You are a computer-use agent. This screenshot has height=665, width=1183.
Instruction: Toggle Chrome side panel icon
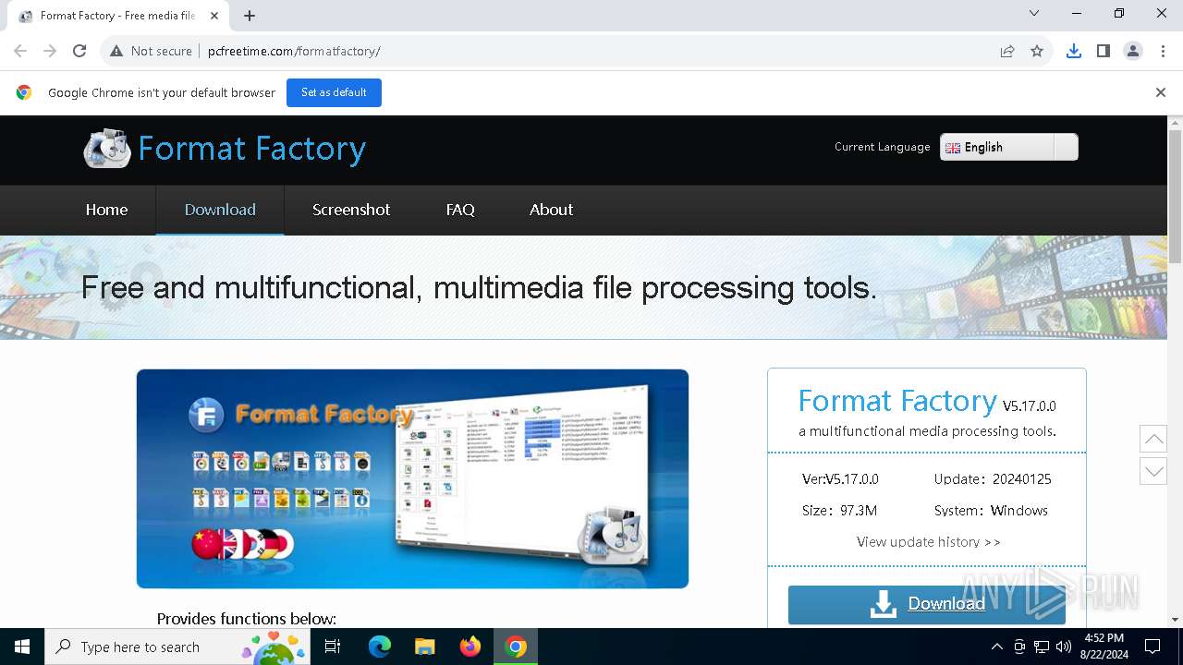coord(1103,51)
